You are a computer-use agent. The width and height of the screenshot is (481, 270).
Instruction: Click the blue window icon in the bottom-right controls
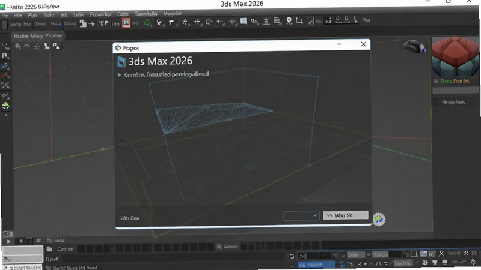click(x=424, y=254)
